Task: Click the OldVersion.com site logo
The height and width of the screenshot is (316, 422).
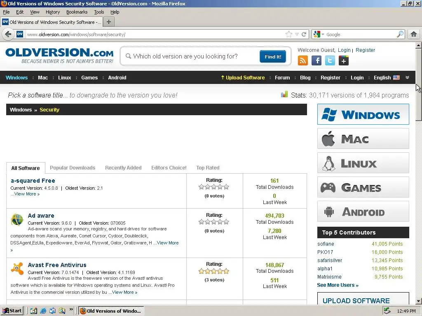Action: [59, 56]
